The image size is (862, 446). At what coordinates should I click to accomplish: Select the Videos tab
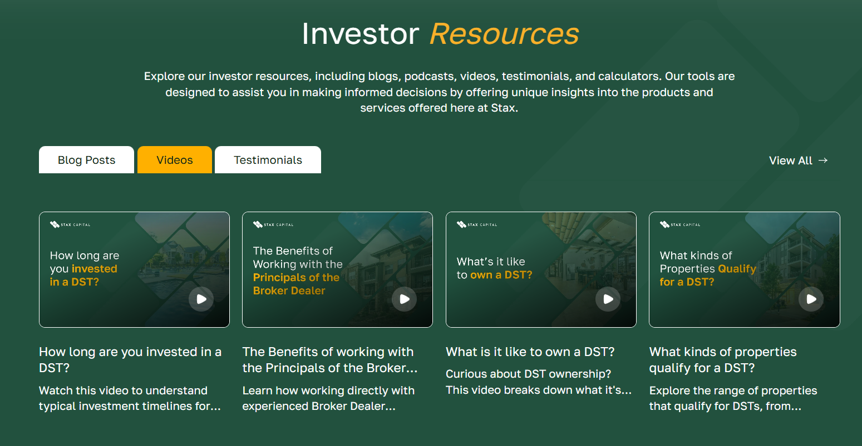pyautogui.click(x=175, y=160)
